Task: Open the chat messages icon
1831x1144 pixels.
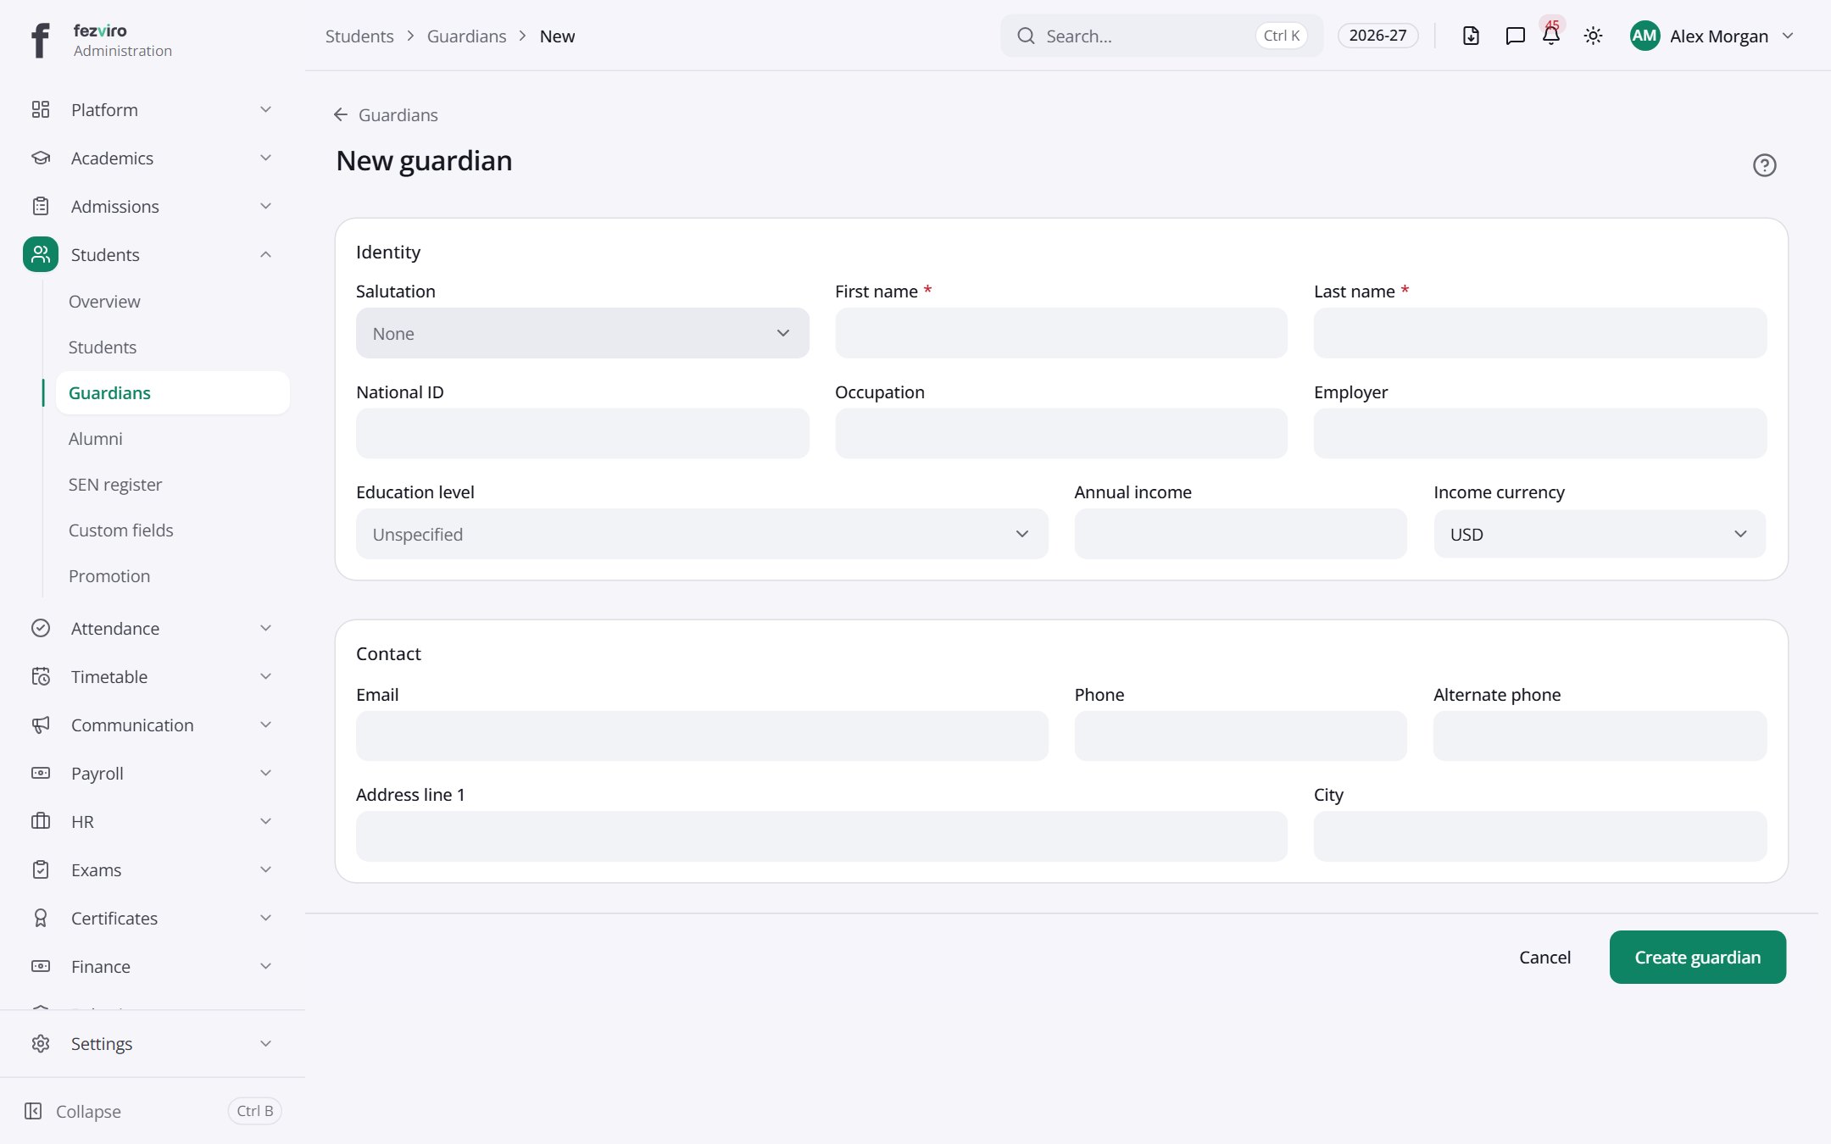Action: coord(1515,36)
